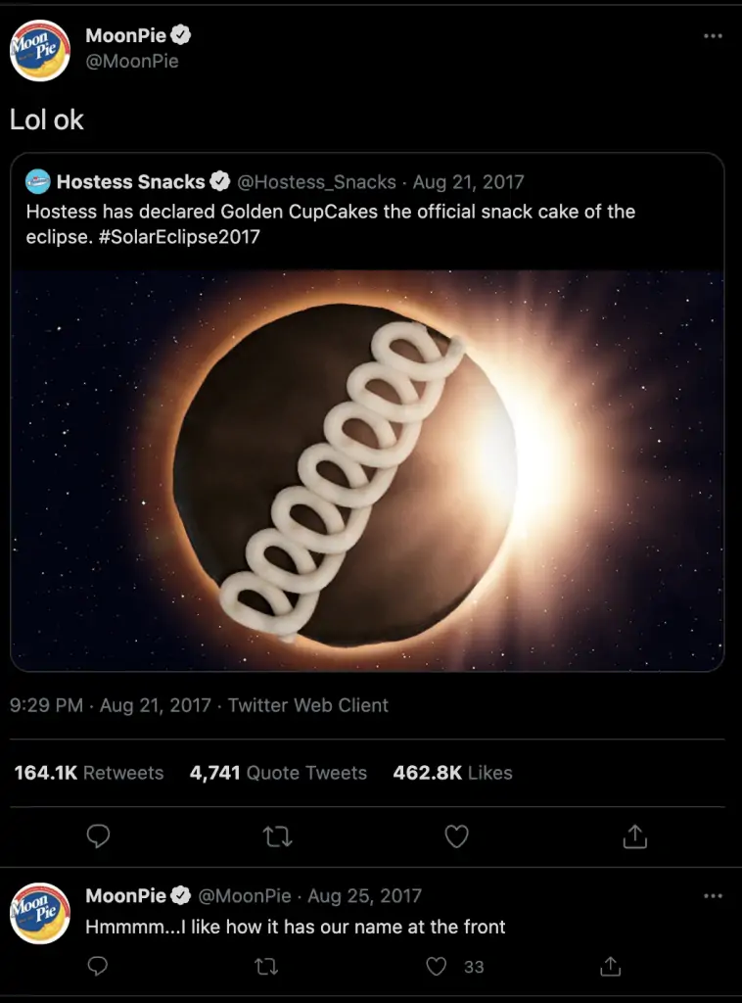Retweet the main "Lol ok" tweet
The image size is (742, 1003).
click(278, 836)
